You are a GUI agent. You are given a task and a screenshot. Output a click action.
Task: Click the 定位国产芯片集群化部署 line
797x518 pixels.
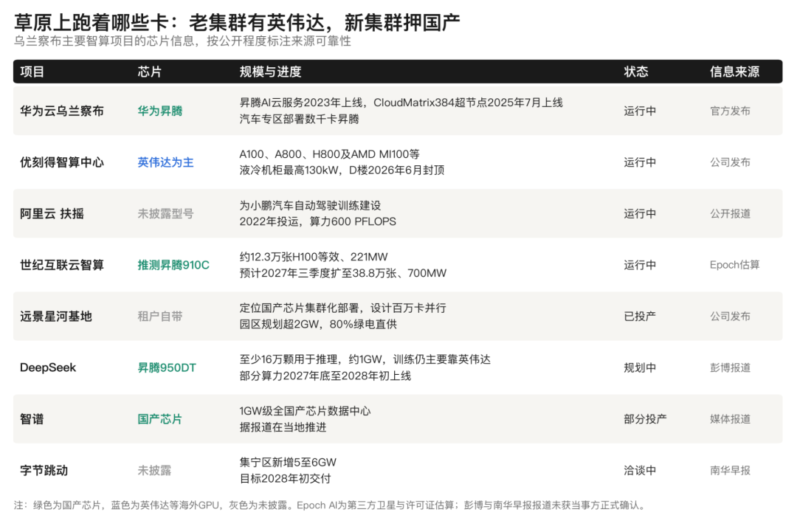[342, 308]
